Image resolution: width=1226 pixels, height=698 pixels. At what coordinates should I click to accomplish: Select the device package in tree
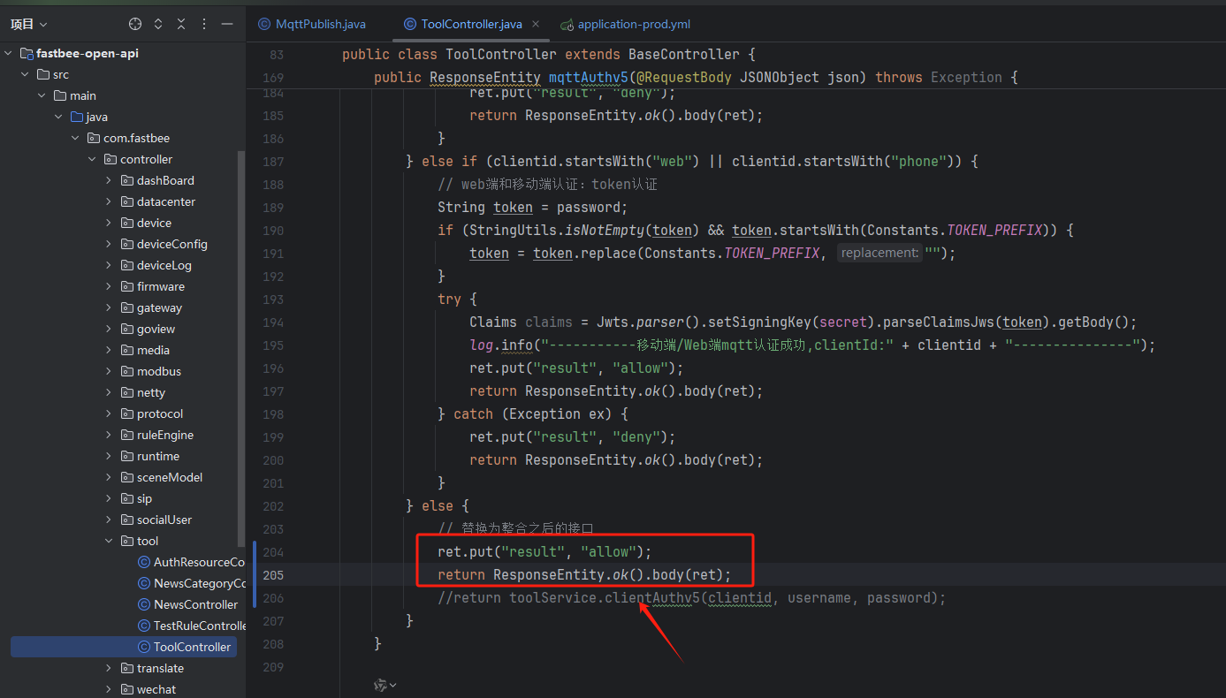(x=154, y=223)
